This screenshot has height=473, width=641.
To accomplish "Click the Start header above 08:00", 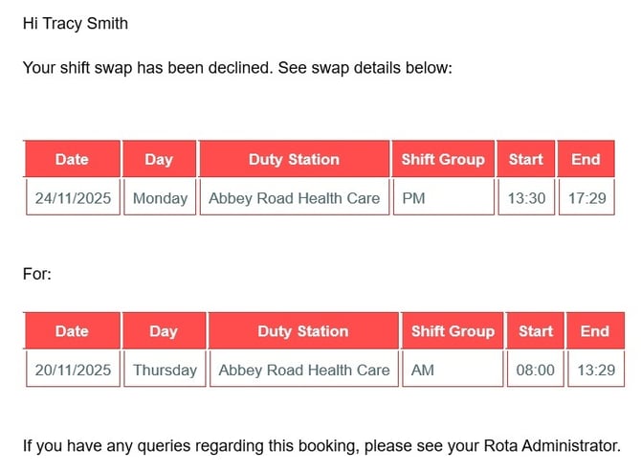I will click(536, 330).
